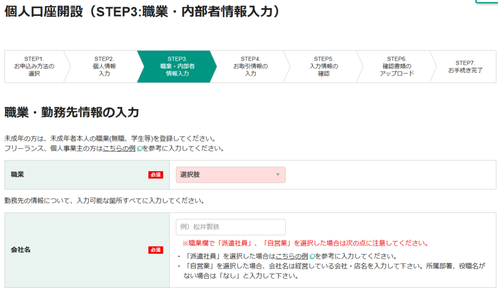Screen dimensions: 498x288
Task: Click the small arrow in the 職業 select box
Action: [278, 175]
